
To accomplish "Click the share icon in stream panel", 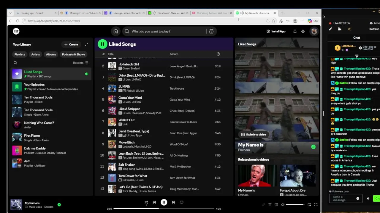I will [x=349, y=29].
